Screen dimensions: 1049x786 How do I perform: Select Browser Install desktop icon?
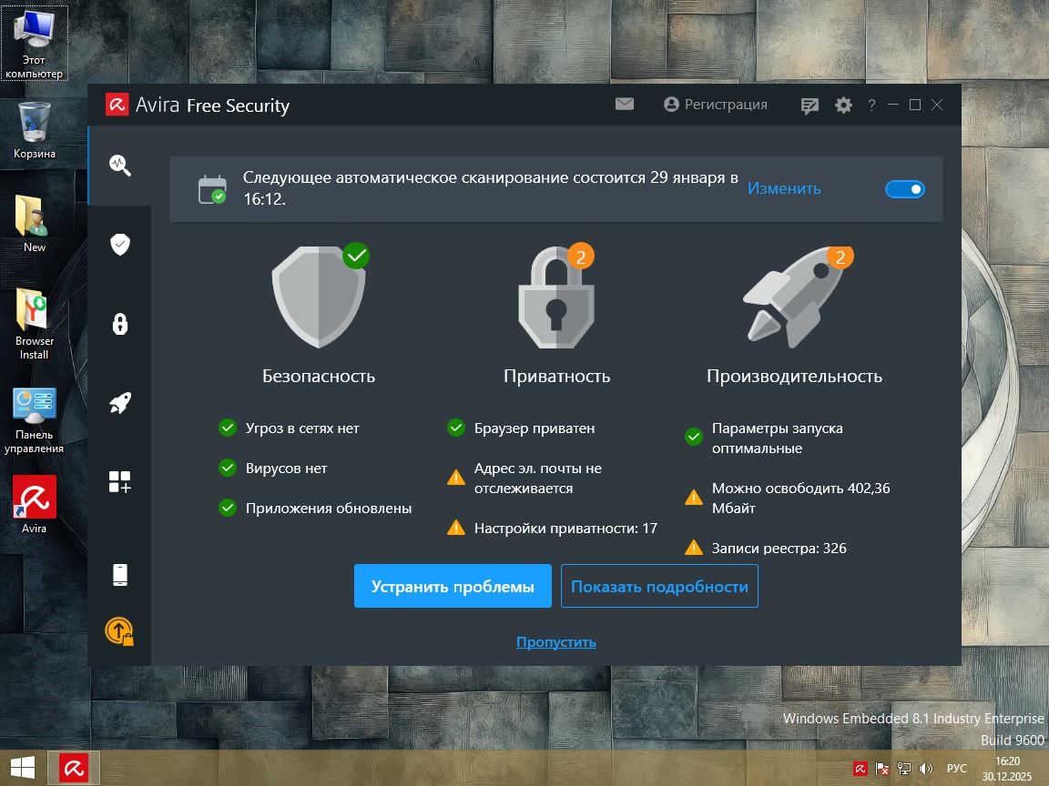point(34,324)
